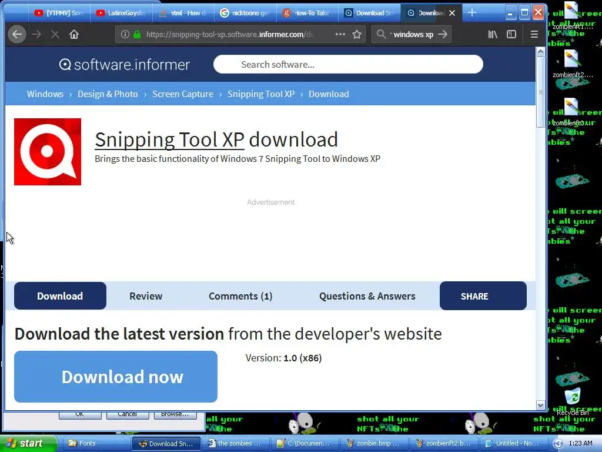Click the forward navigation arrow
Screen dimensions: 602x452
pos(36,35)
